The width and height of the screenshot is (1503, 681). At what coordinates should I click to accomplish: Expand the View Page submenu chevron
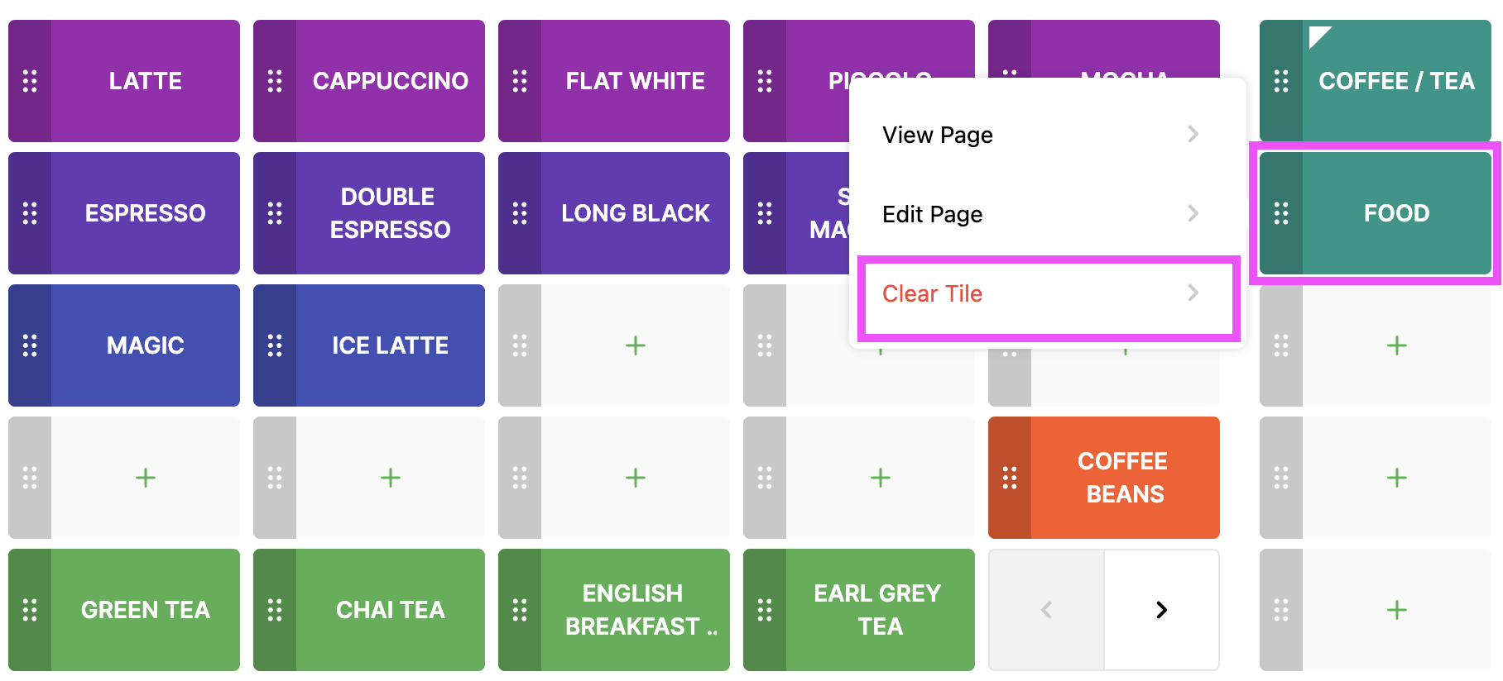click(x=1193, y=134)
